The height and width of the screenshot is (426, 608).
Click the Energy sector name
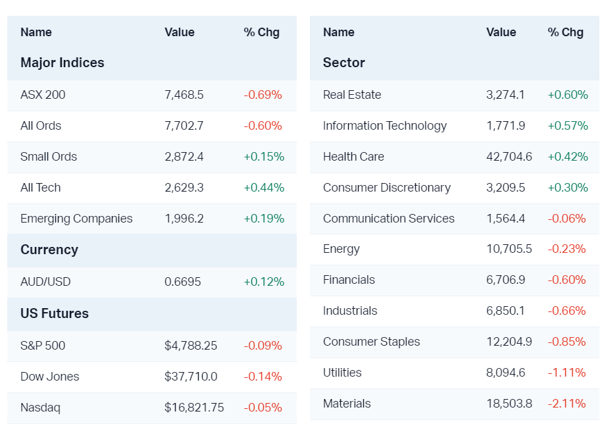[x=342, y=249]
